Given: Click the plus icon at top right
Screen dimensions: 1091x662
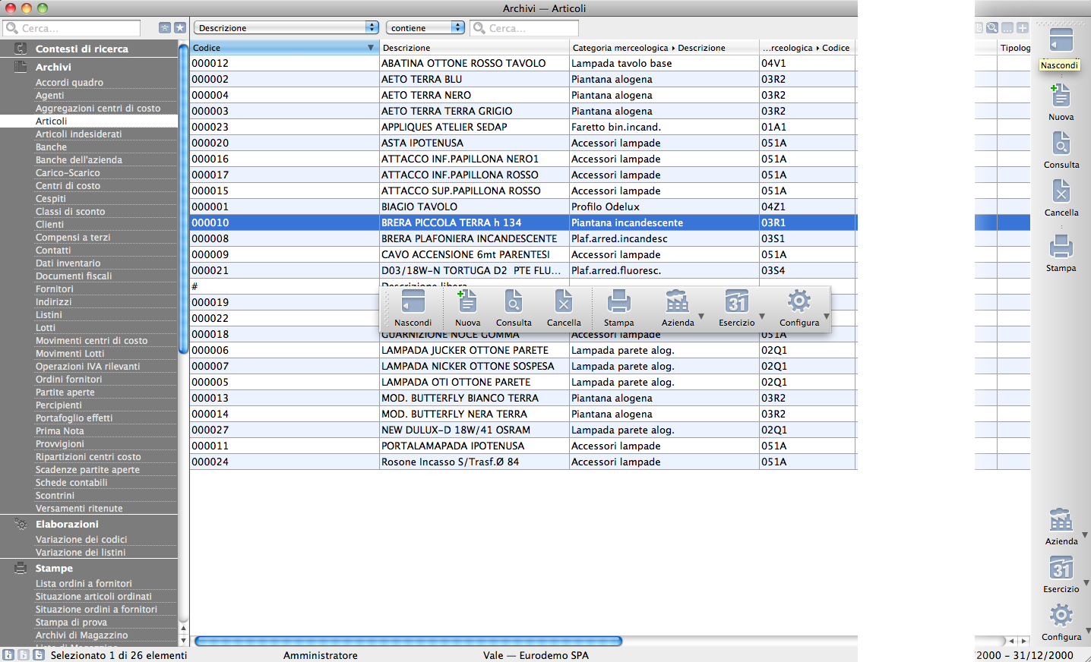Looking at the screenshot, I should [1023, 28].
